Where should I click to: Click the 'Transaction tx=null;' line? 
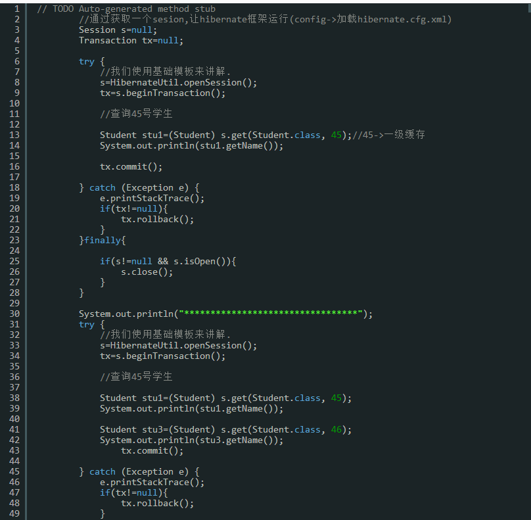131,41
